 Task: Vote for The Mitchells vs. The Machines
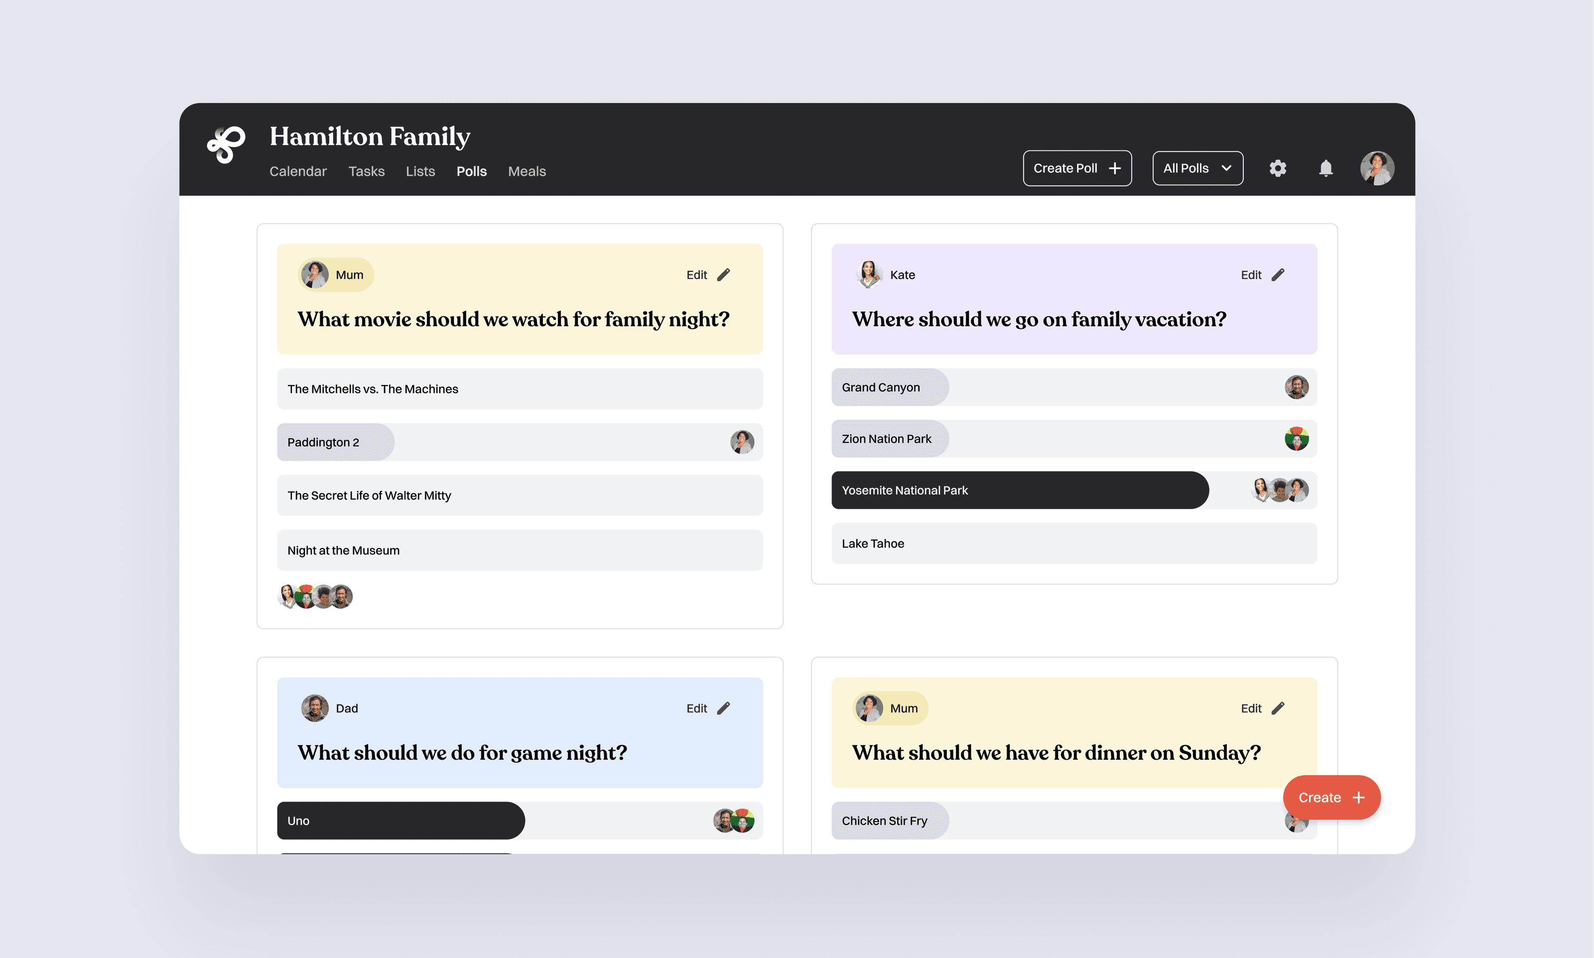(x=520, y=389)
